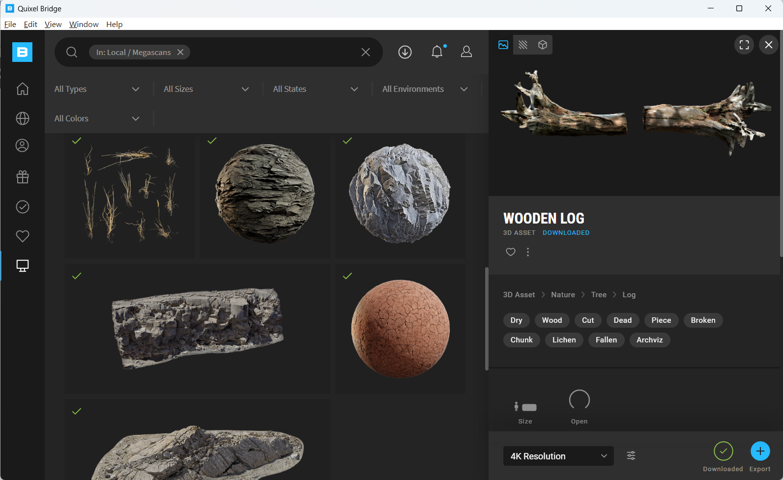Screen dimensions: 783x480
Task: Remove the 'In: Local / Megascans' filter chip
Action: [x=180, y=52]
